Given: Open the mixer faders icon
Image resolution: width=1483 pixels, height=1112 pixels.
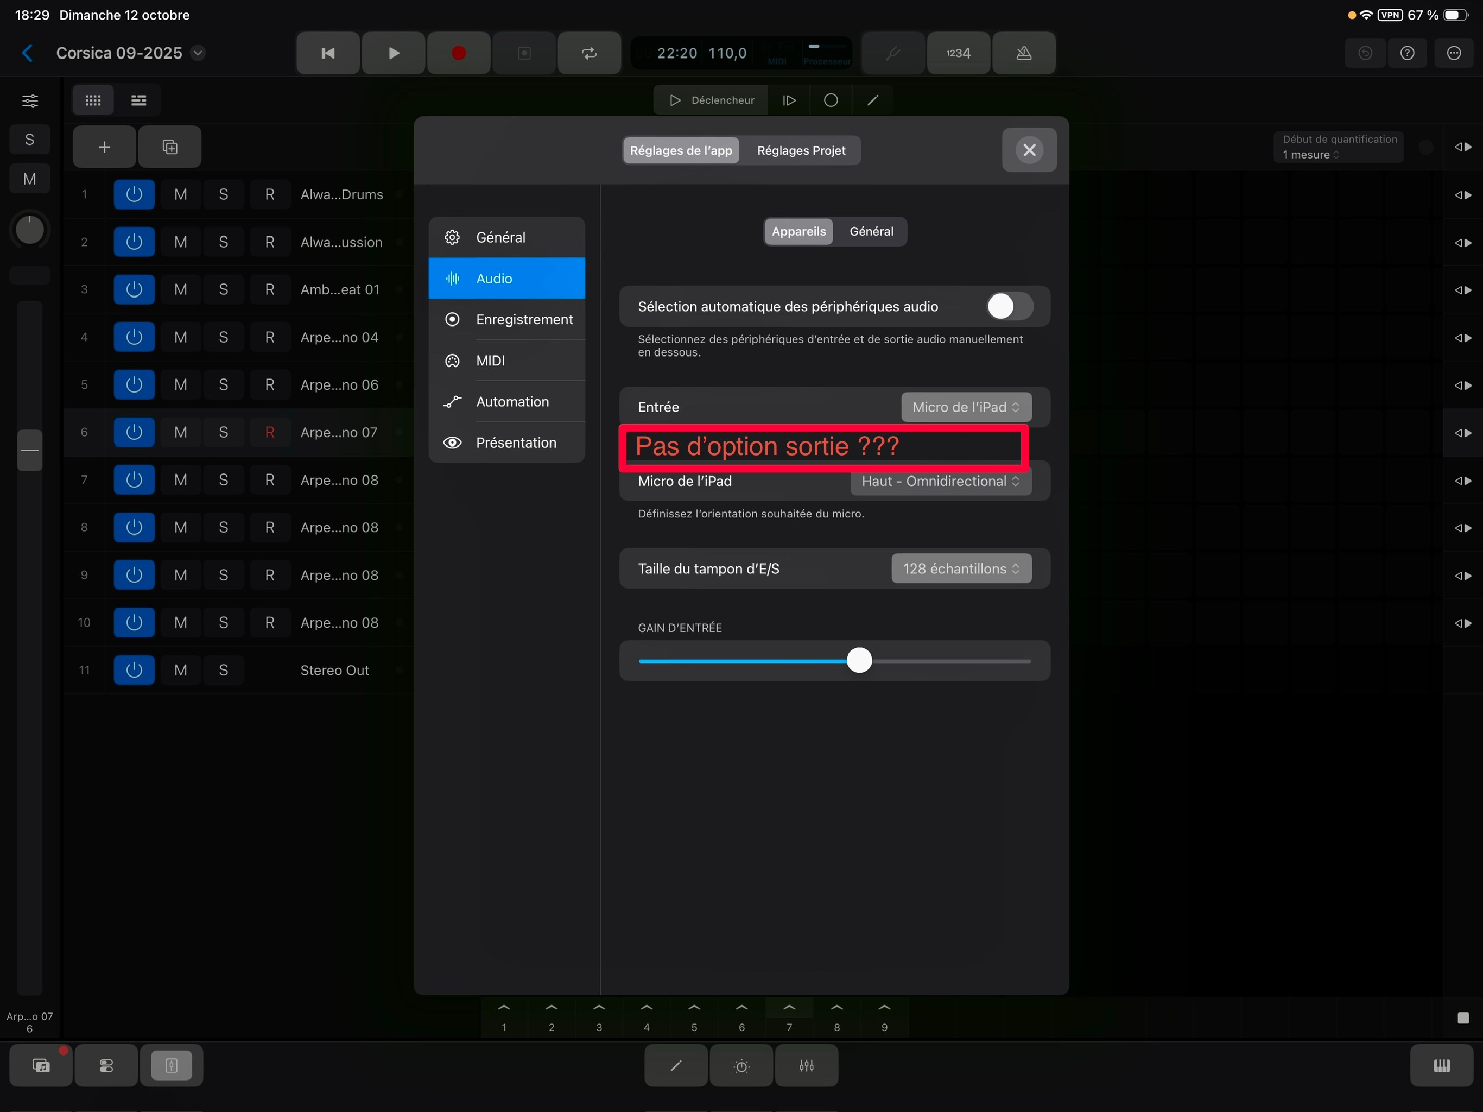Looking at the screenshot, I should tap(807, 1066).
